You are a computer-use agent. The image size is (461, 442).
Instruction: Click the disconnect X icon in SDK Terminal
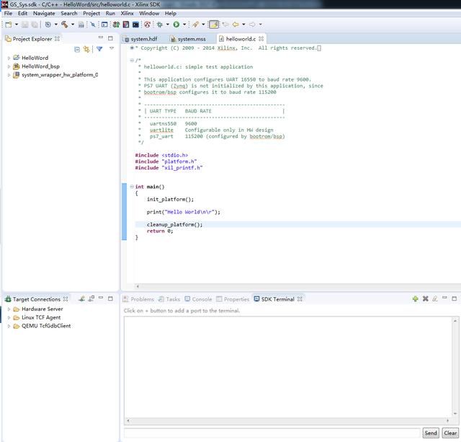[x=425, y=299]
